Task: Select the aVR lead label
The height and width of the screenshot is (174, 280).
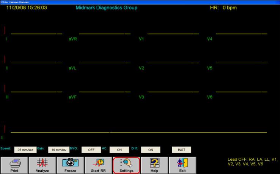Action: [73, 39]
